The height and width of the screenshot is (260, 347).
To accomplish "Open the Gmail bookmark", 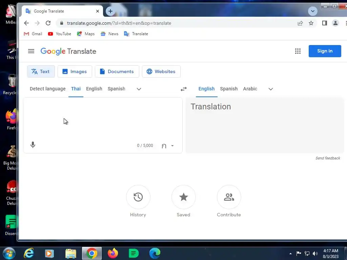I will 33,34.
